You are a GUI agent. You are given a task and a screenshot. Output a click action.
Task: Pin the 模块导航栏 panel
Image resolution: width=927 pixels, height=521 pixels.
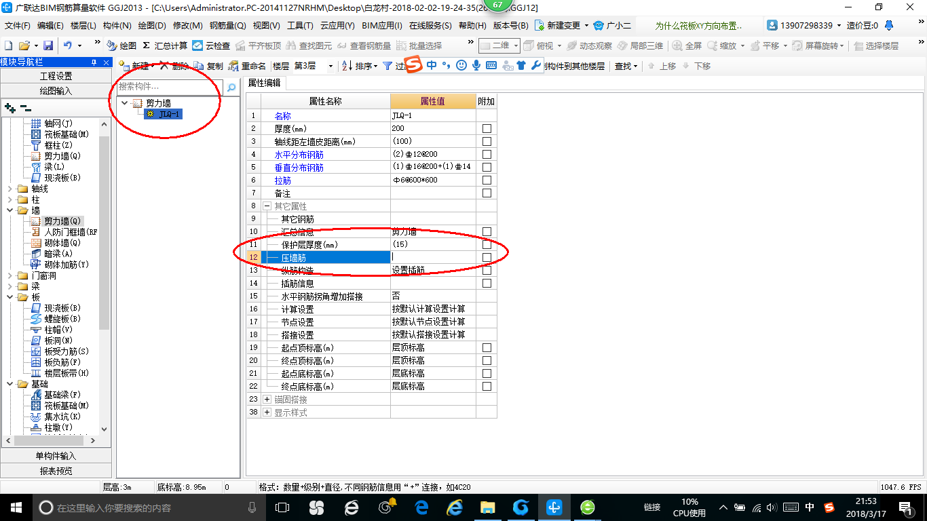tap(94, 62)
